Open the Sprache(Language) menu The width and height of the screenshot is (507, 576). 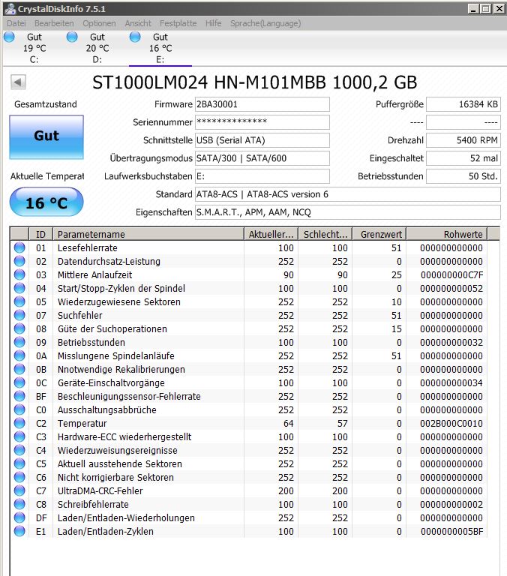(x=265, y=23)
